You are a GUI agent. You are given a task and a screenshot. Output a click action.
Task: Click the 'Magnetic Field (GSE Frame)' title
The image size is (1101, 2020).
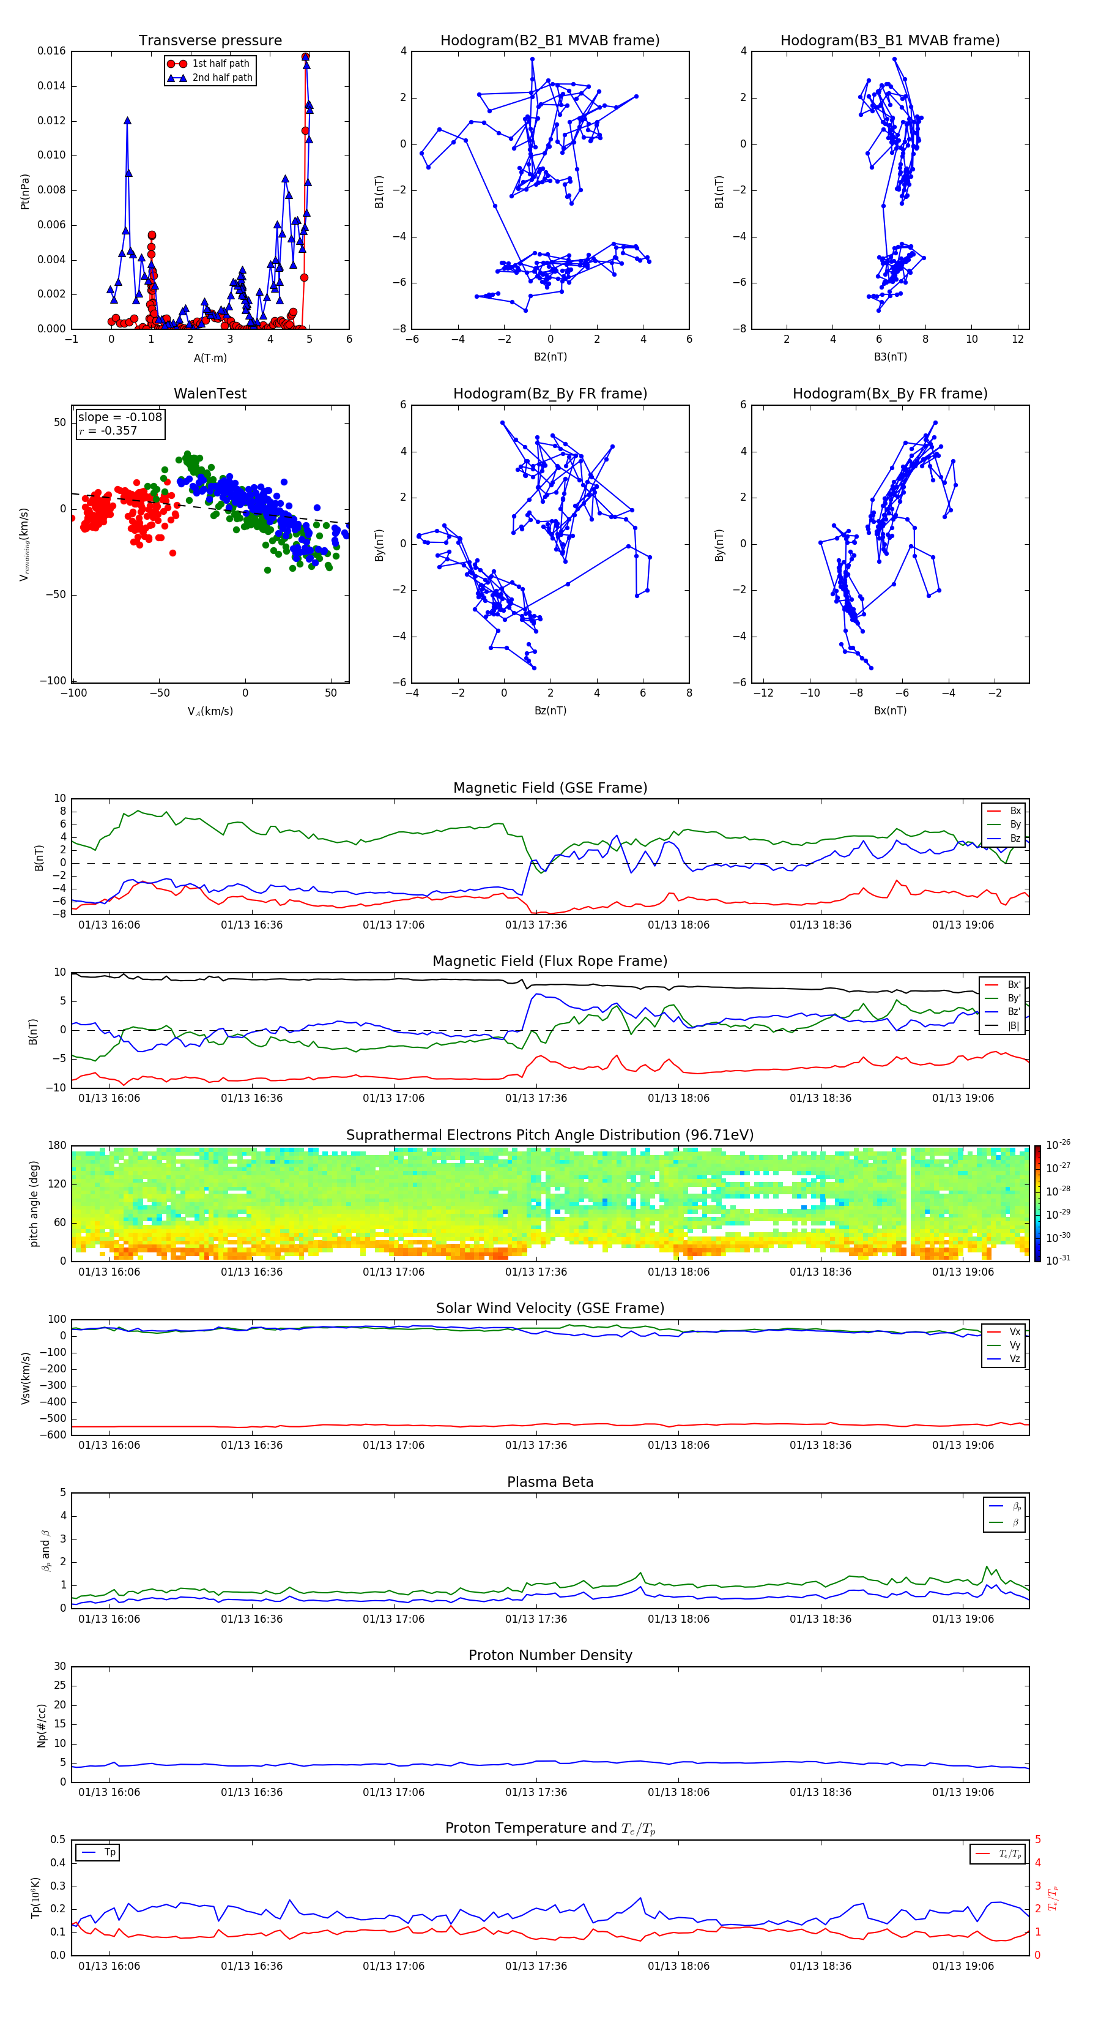tap(550, 788)
